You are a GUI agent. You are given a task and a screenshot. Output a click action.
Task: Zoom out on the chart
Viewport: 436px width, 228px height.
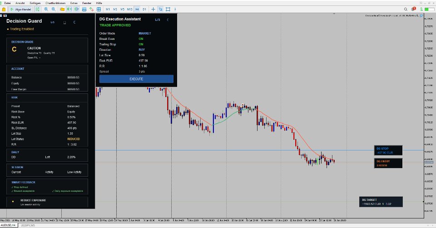click(54, 9)
